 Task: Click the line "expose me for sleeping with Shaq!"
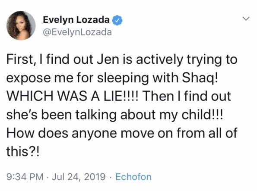112,78
